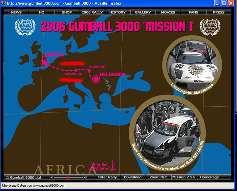Go to Mission 2 >>
The image size is (237, 191).
[x=184, y=177]
